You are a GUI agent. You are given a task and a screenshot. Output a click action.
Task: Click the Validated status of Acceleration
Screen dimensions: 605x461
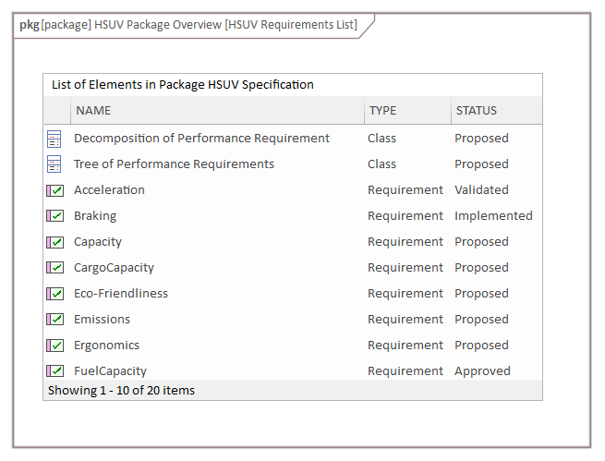click(481, 190)
